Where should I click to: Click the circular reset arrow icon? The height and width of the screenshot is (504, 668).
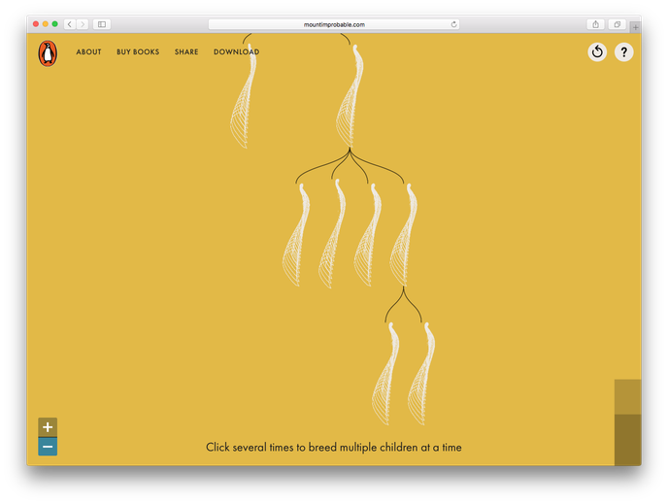597,52
